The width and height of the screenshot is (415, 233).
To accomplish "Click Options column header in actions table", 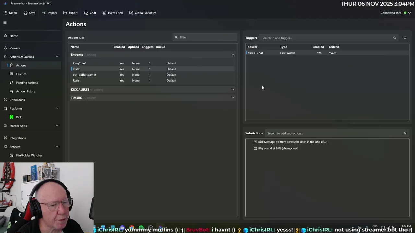I will point(133,47).
